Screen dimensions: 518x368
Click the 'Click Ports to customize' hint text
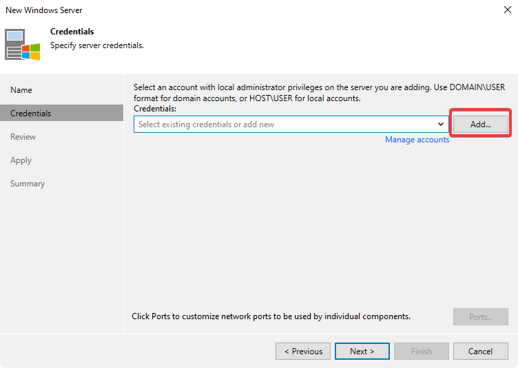271,316
